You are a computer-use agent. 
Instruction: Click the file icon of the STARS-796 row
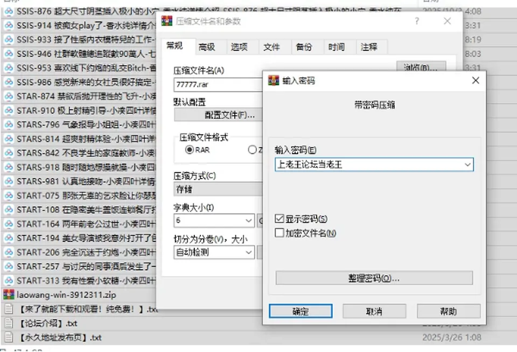(x=9, y=124)
